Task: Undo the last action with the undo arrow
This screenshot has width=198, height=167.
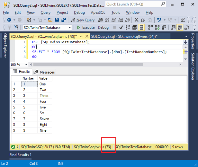Action: [159, 20]
